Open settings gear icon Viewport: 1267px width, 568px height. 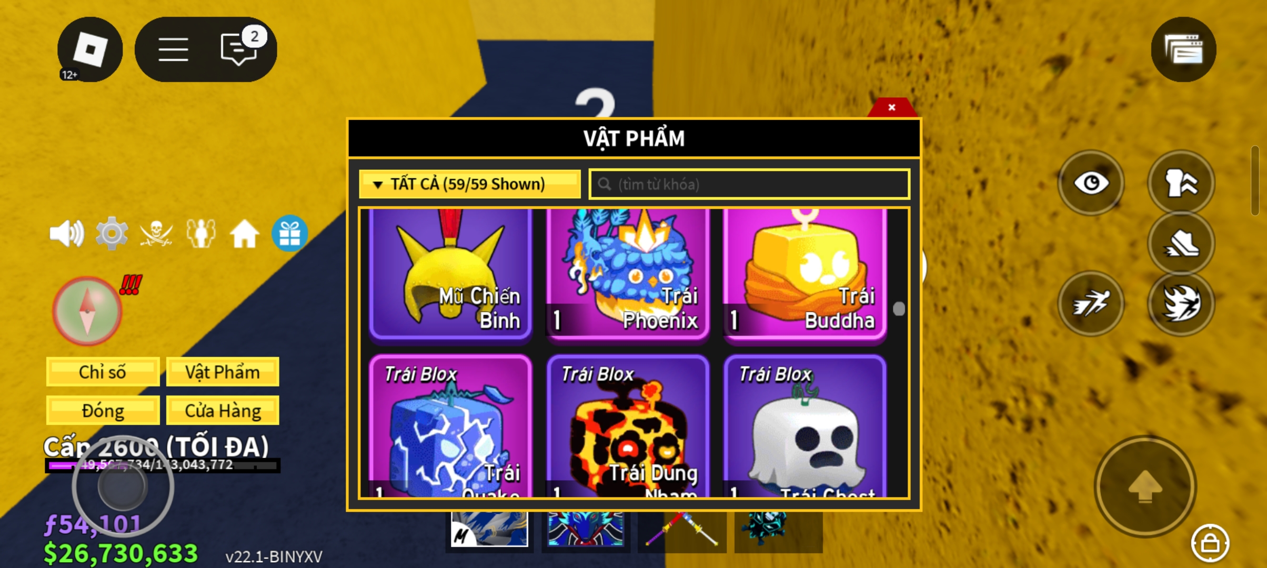112,233
